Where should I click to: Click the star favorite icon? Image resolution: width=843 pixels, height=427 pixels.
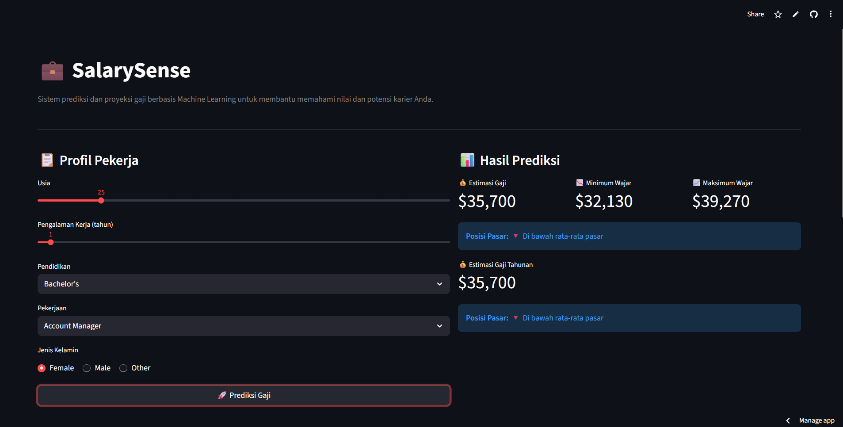pyautogui.click(x=778, y=14)
